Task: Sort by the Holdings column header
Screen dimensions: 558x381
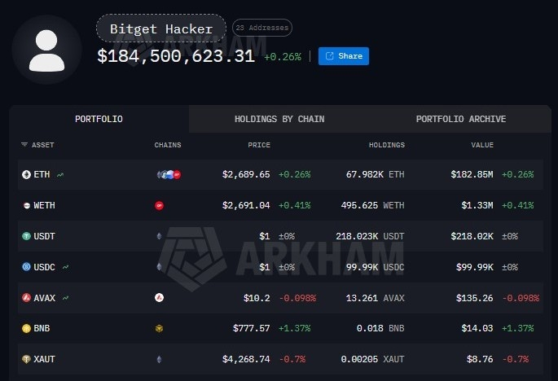Action: 387,145
